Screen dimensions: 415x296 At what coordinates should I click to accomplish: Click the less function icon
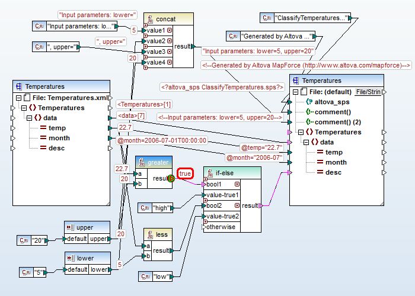coord(151,234)
